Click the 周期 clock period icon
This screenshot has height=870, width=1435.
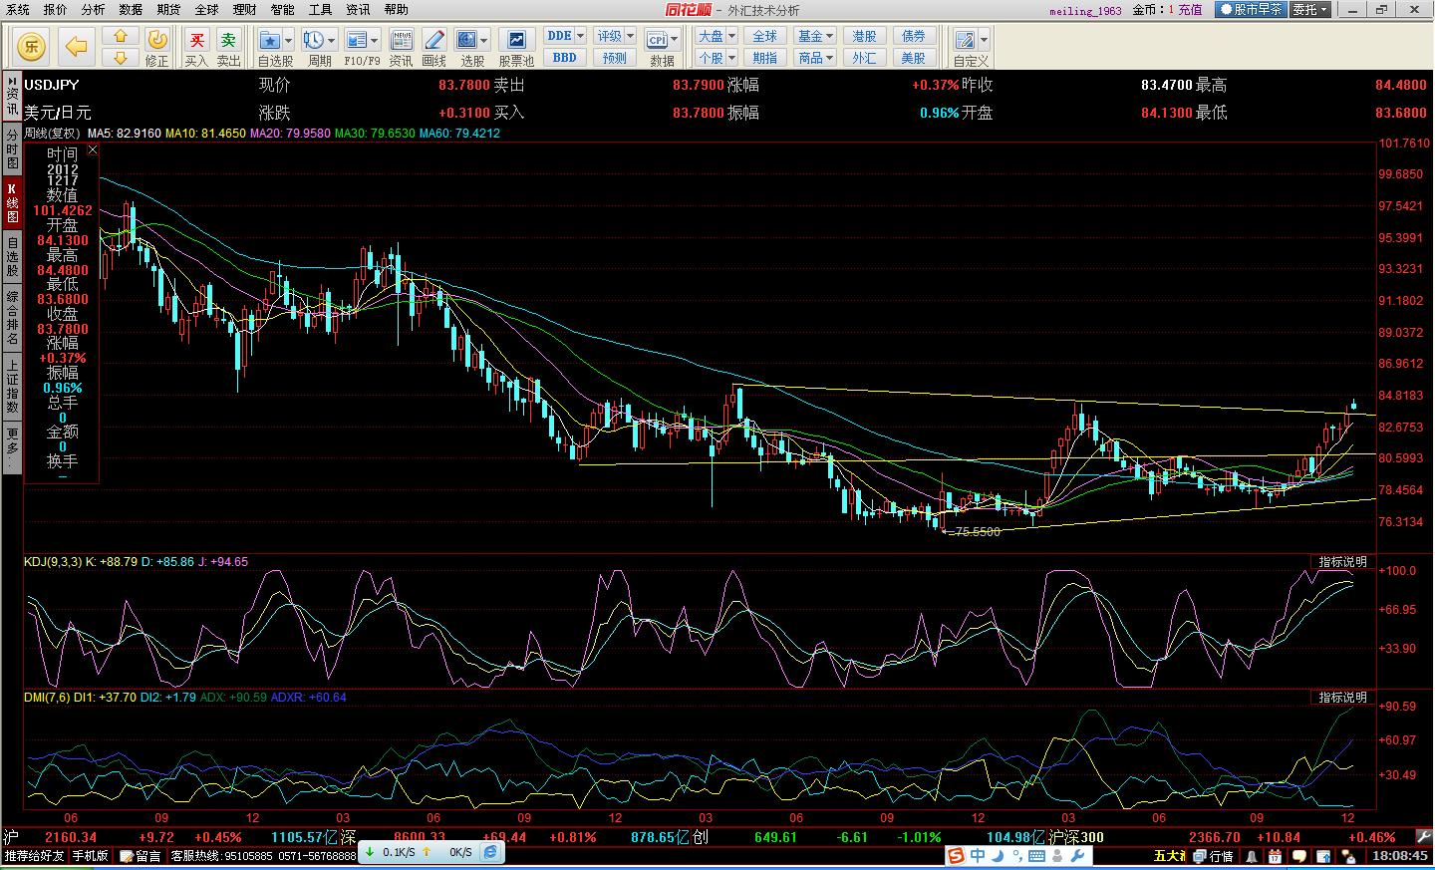314,40
